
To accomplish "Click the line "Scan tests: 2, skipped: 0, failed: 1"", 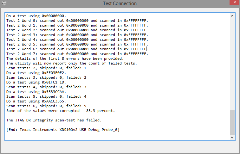I will [x=46, y=68].
